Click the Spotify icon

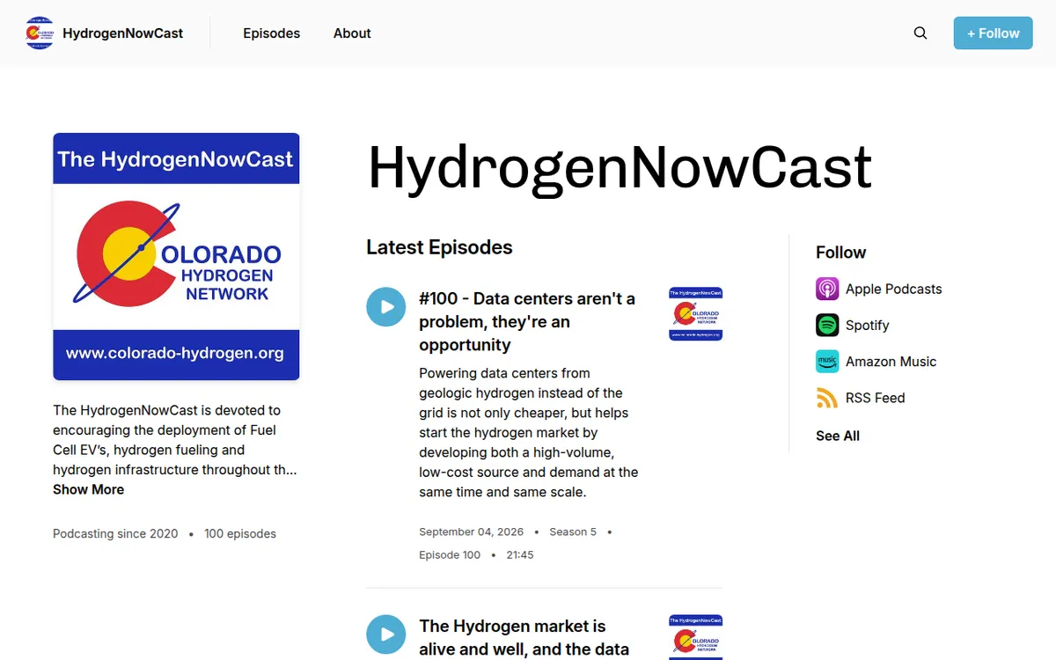pyautogui.click(x=827, y=325)
